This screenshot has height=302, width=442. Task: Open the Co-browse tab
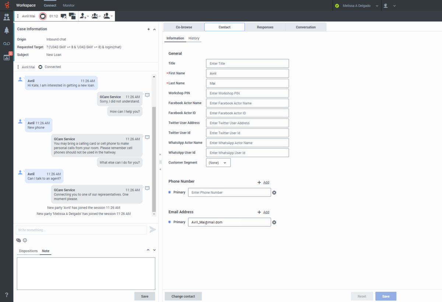pyautogui.click(x=184, y=27)
